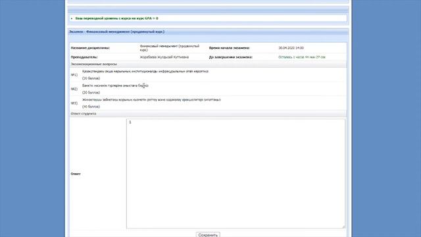
Task: Click the teacher name value text
Action: click(x=164, y=57)
